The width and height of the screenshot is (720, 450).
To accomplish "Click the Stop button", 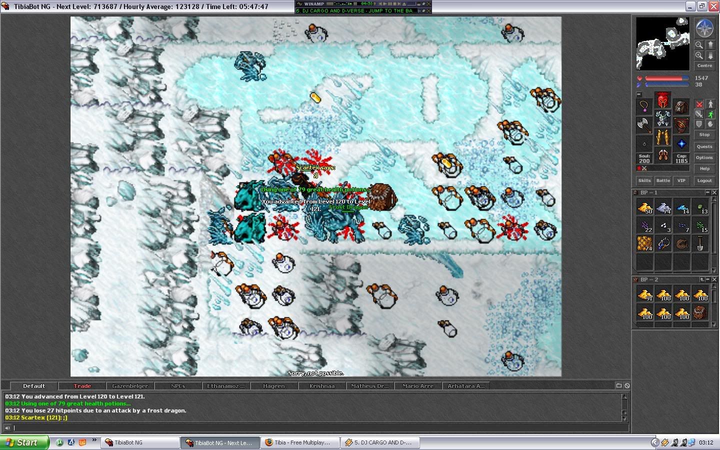I will [704, 135].
